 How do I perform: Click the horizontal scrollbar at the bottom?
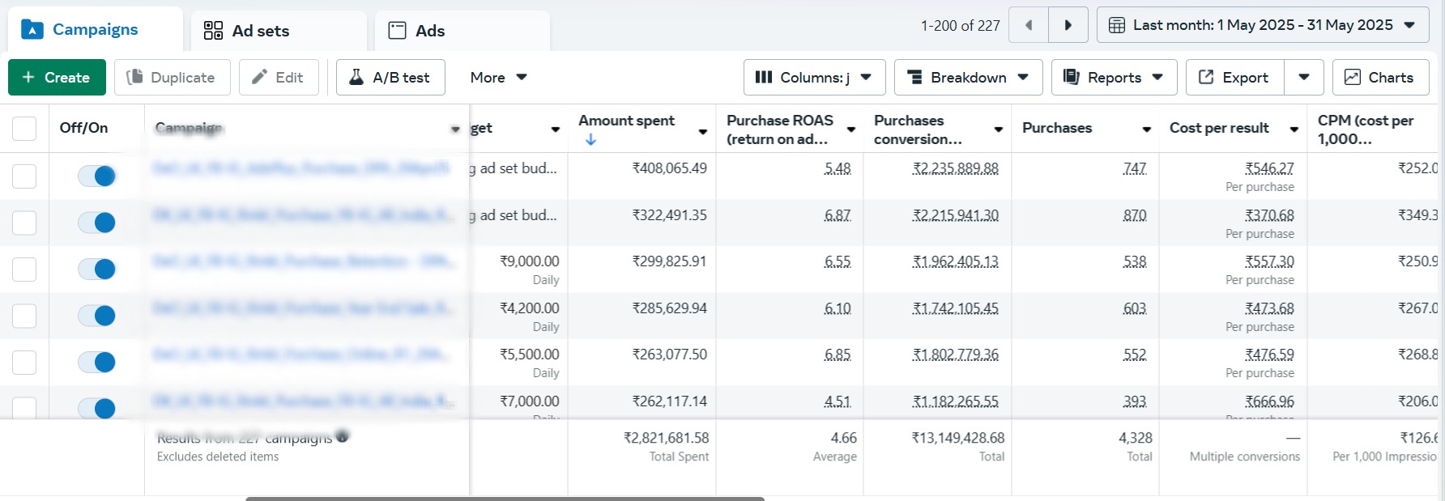pyautogui.click(x=505, y=498)
